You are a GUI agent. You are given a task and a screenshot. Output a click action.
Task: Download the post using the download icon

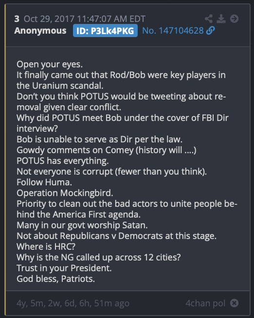tap(221, 19)
